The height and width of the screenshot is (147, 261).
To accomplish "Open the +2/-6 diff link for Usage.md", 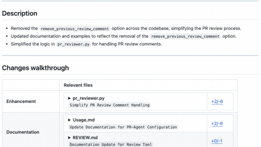I will click(x=217, y=123).
